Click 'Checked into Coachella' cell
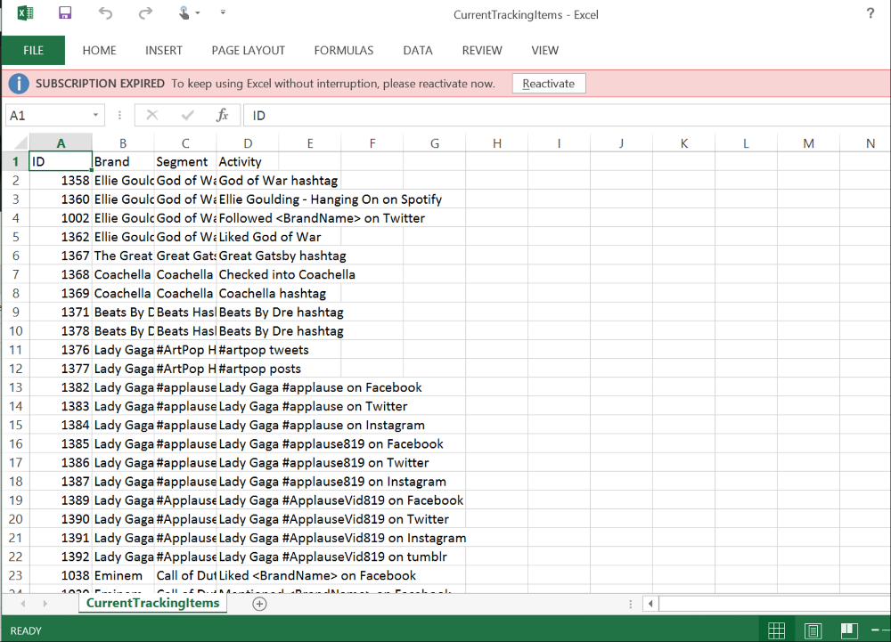Screen dimensions: 891x642 coord(287,274)
